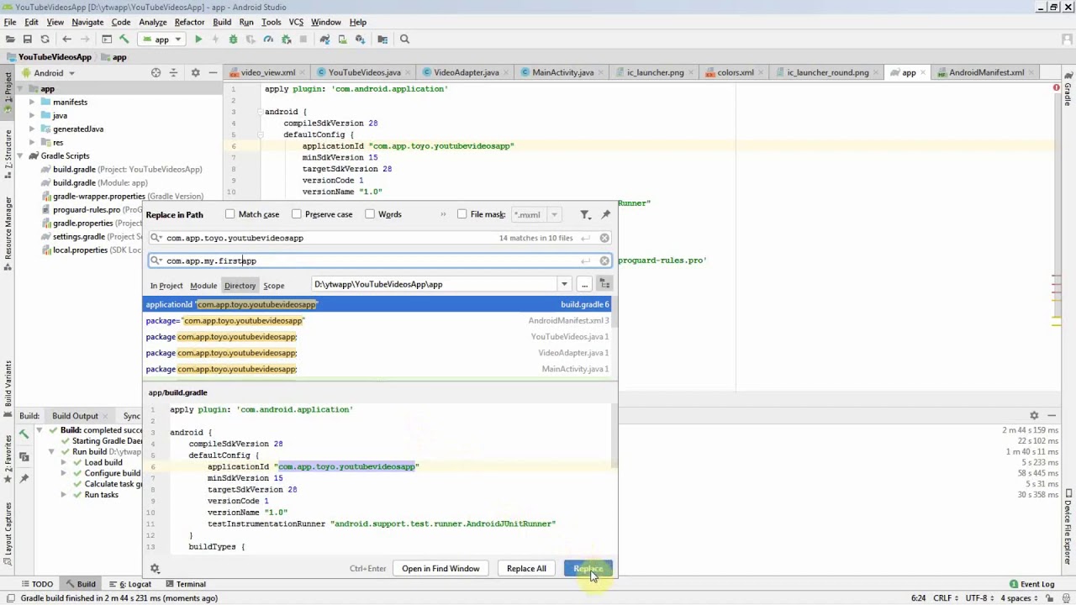Select Directory scope option
Screen dimensions: 1076x605
coord(240,286)
